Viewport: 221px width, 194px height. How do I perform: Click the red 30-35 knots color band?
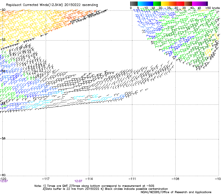(180, 4)
